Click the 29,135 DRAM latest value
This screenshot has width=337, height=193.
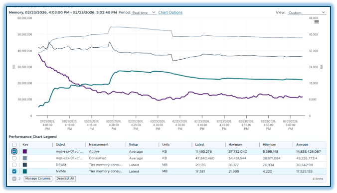(x=200, y=165)
